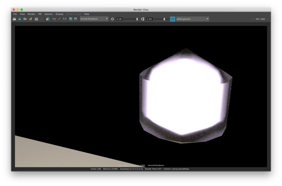Open the Options menu
282x186 pixels.
pyautogui.click(x=49, y=14)
